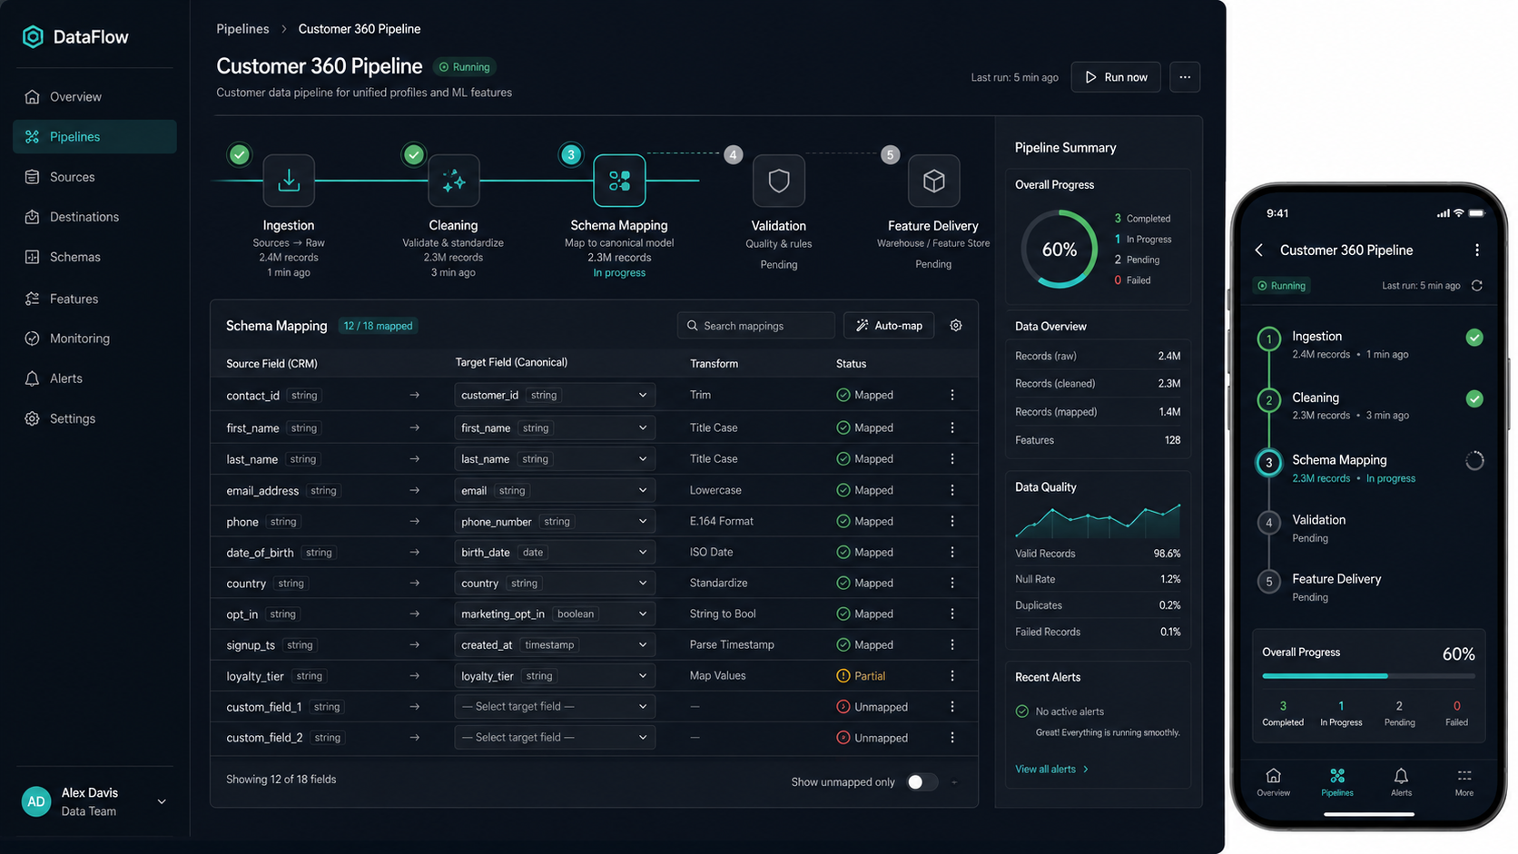
Task: Tap the phone kebab menu icon
Action: click(1477, 250)
